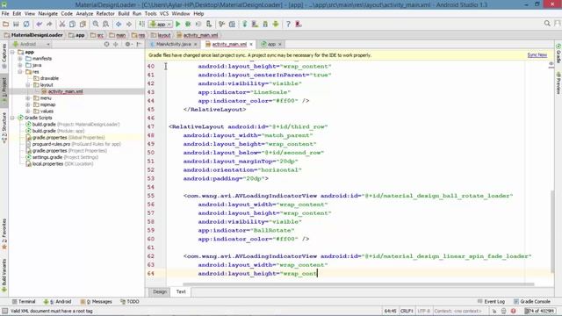The image size is (562, 316).
Task: Click the Make Project icon
Action: coord(142,24)
